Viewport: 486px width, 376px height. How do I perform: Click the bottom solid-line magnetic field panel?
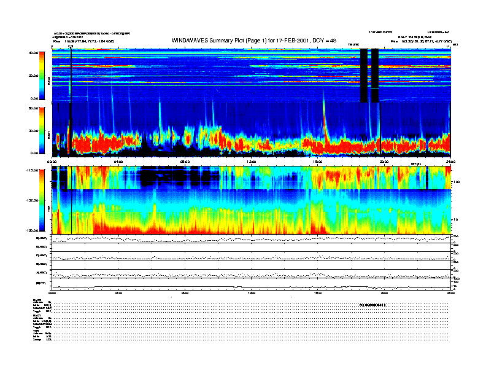click(x=252, y=284)
